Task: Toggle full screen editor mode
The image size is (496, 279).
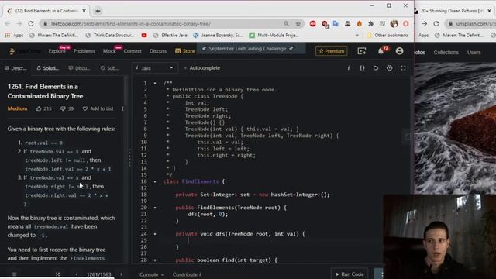Action: point(403,68)
